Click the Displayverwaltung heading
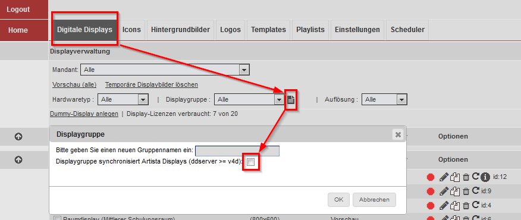521x220 pixels. (80, 52)
